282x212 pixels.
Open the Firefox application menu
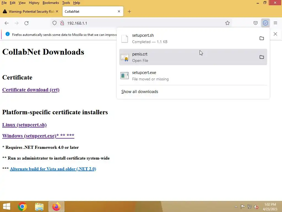[275, 23]
